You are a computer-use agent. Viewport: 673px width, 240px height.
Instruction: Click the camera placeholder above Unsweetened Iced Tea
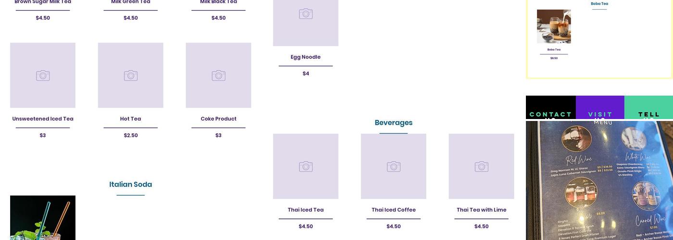pyautogui.click(x=43, y=75)
